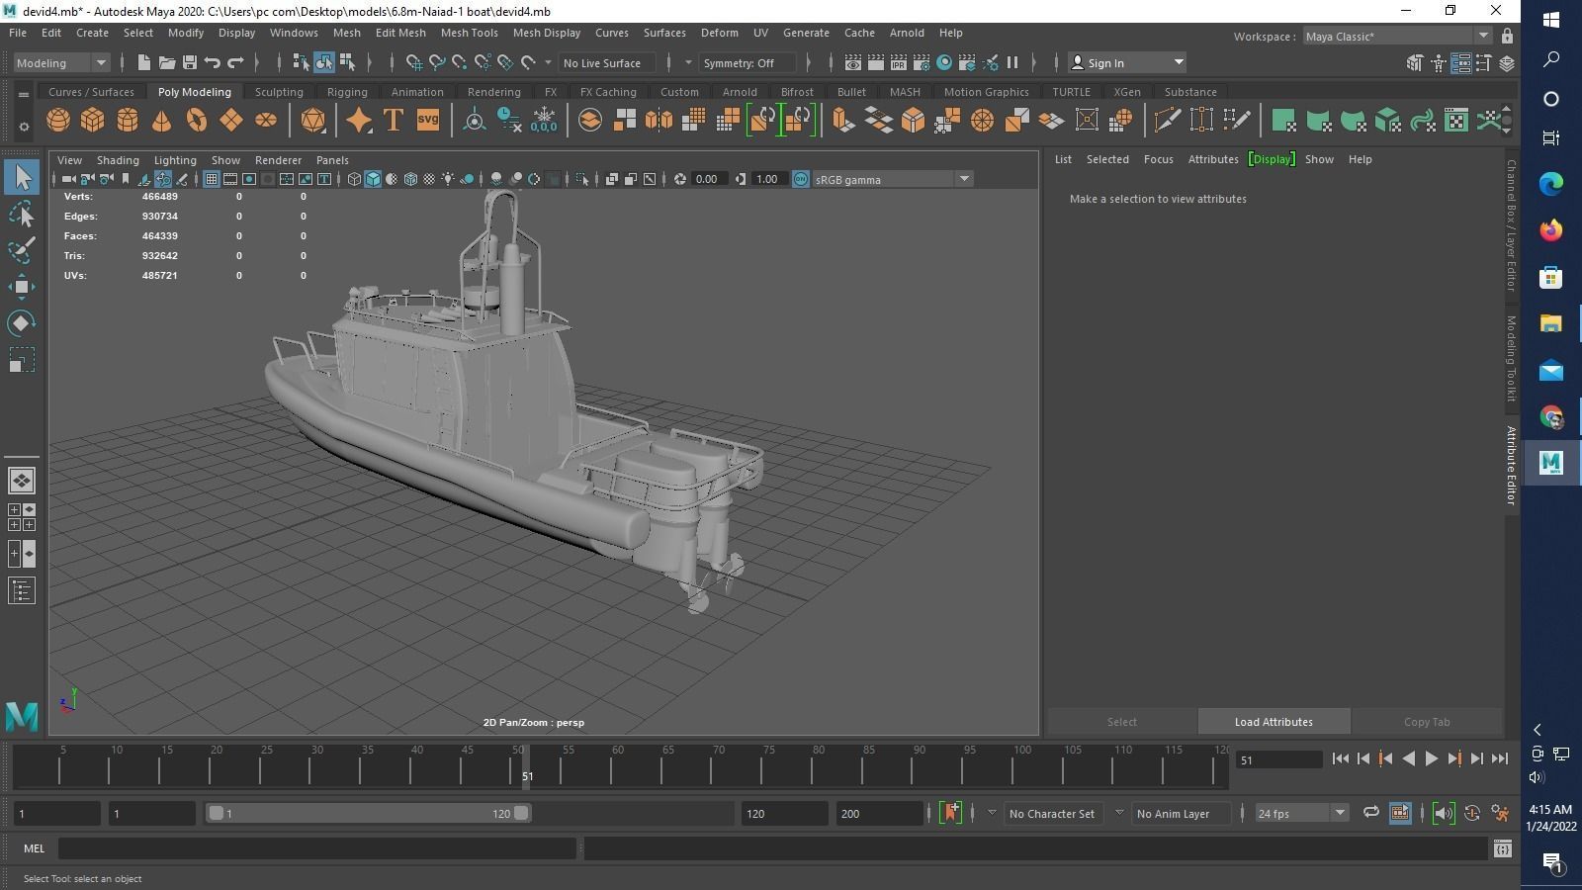Open the Sign In dropdown

tap(1127, 62)
